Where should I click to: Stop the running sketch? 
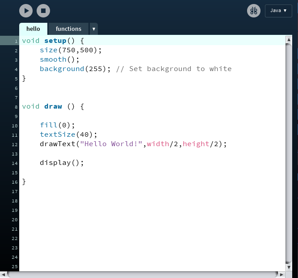click(x=43, y=11)
